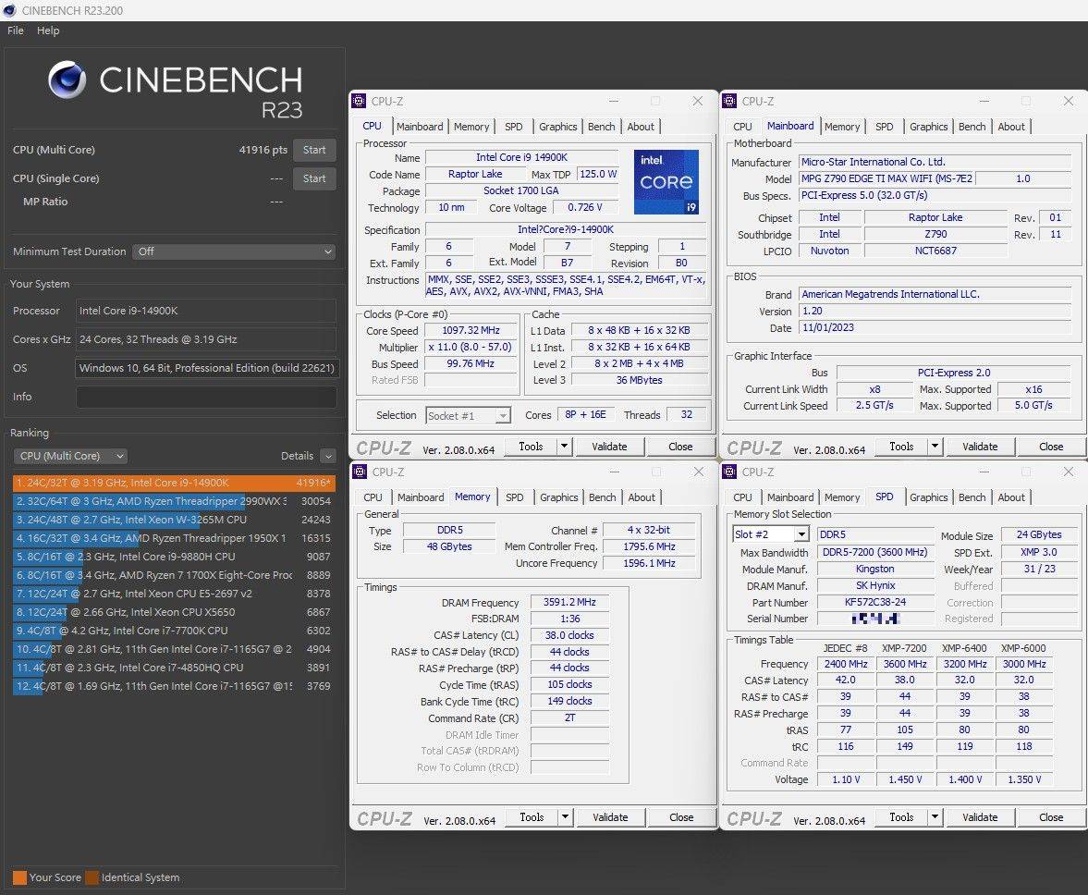Click CPU-Z icon in the Memory tab window

coord(360,472)
